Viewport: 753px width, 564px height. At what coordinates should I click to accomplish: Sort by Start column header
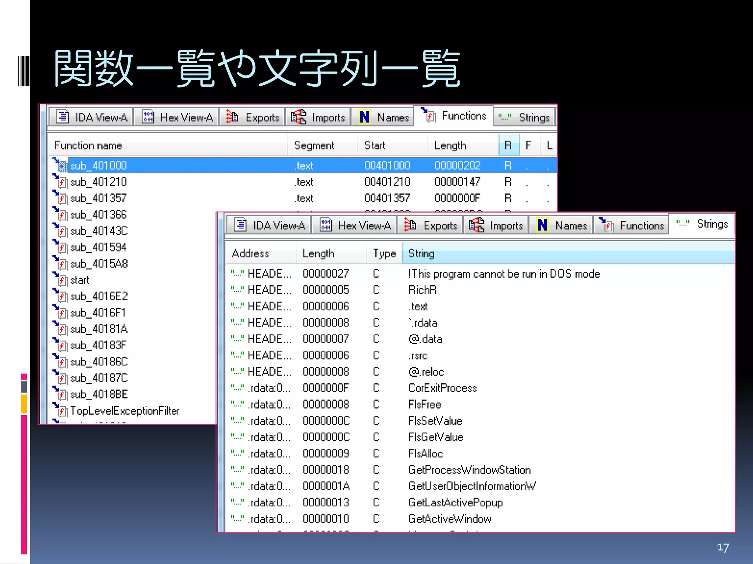393,145
